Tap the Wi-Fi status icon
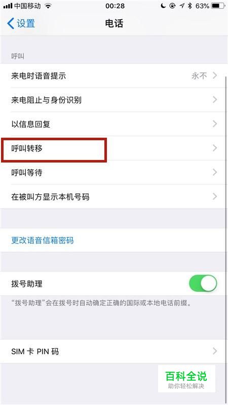 [x=48, y=6]
